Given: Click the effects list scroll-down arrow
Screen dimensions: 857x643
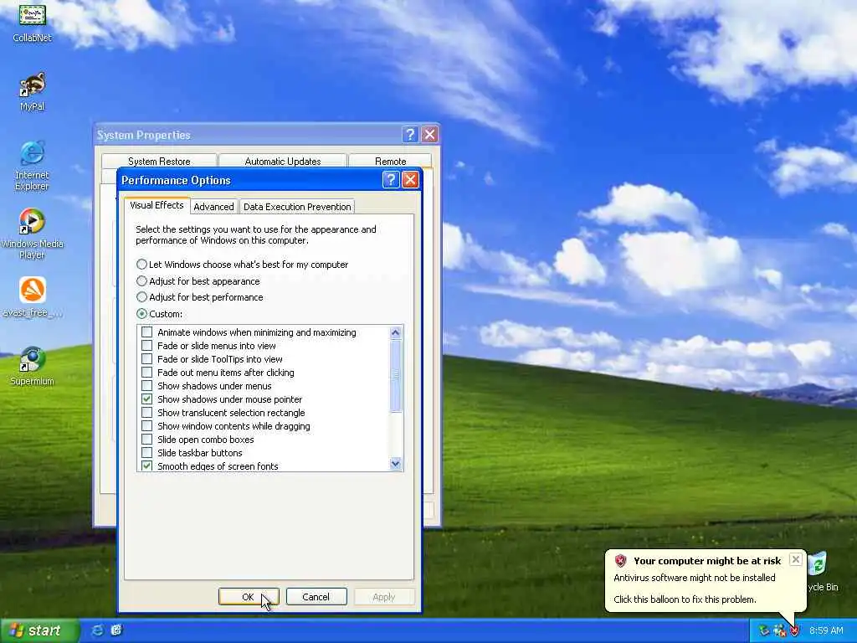Looking at the screenshot, I should [396, 464].
